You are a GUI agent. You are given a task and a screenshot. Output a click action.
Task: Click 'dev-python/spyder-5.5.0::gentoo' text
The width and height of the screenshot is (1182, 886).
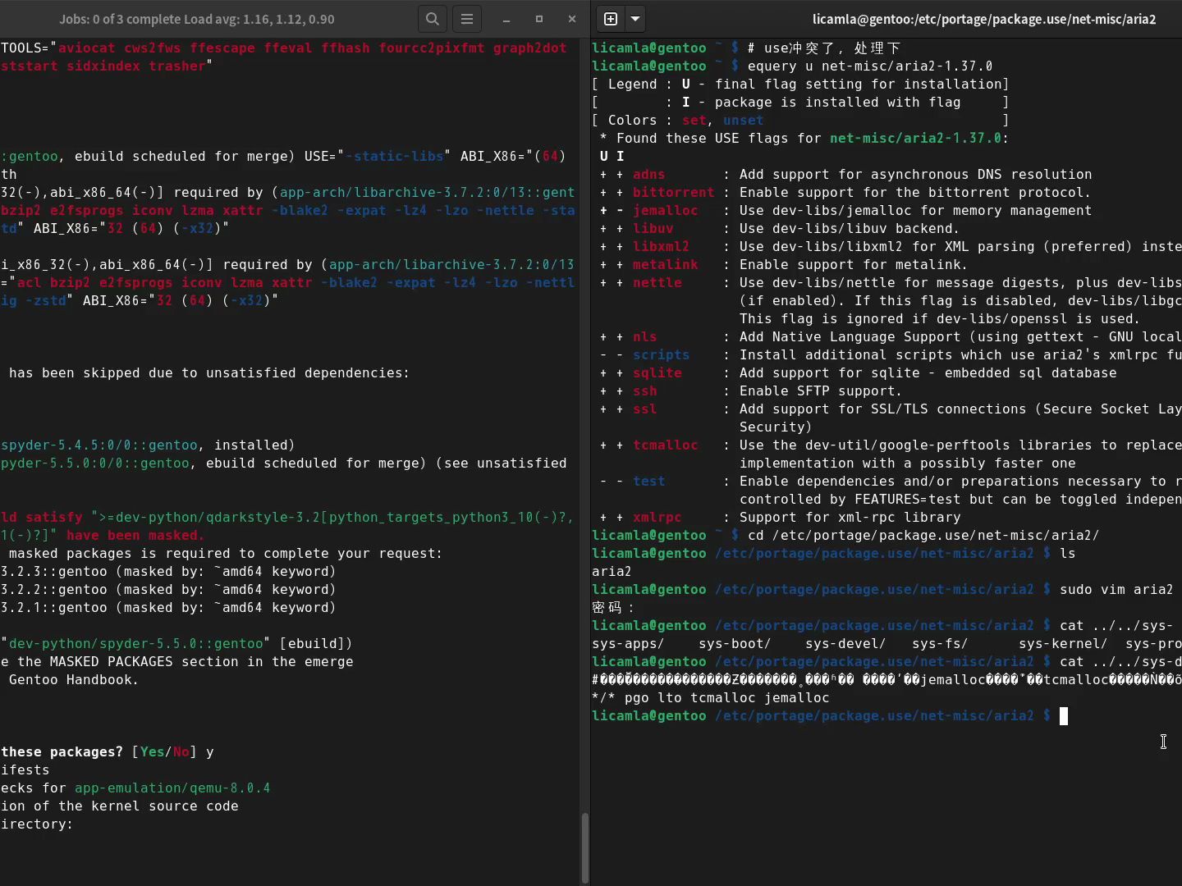pyautogui.click(x=135, y=643)
